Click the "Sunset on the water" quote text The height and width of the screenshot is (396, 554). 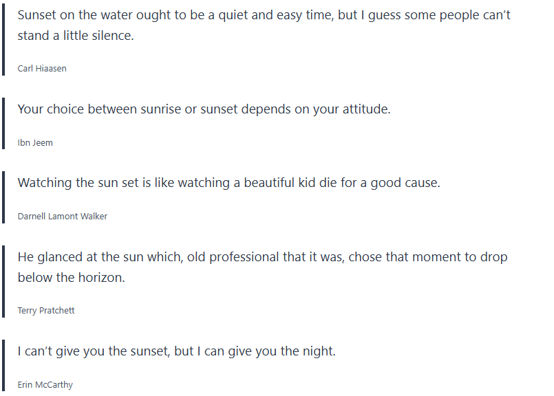(x=264, y=15)
